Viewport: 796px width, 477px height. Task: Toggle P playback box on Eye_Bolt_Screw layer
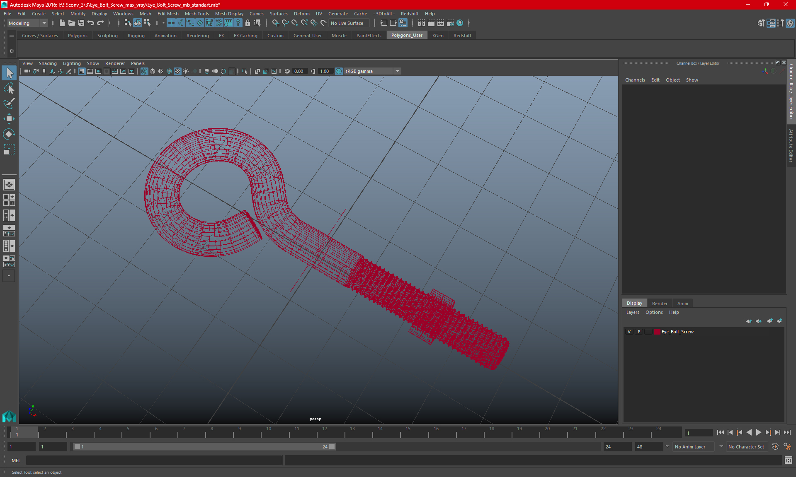click(x=639, y=332)
